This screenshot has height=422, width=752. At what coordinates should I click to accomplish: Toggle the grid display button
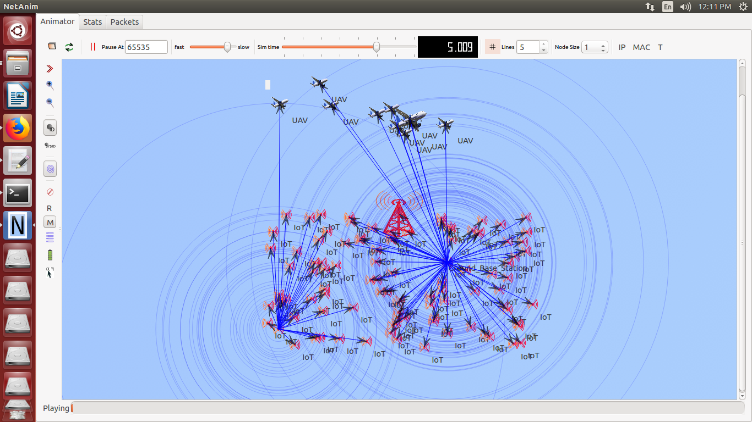(492, 47)
